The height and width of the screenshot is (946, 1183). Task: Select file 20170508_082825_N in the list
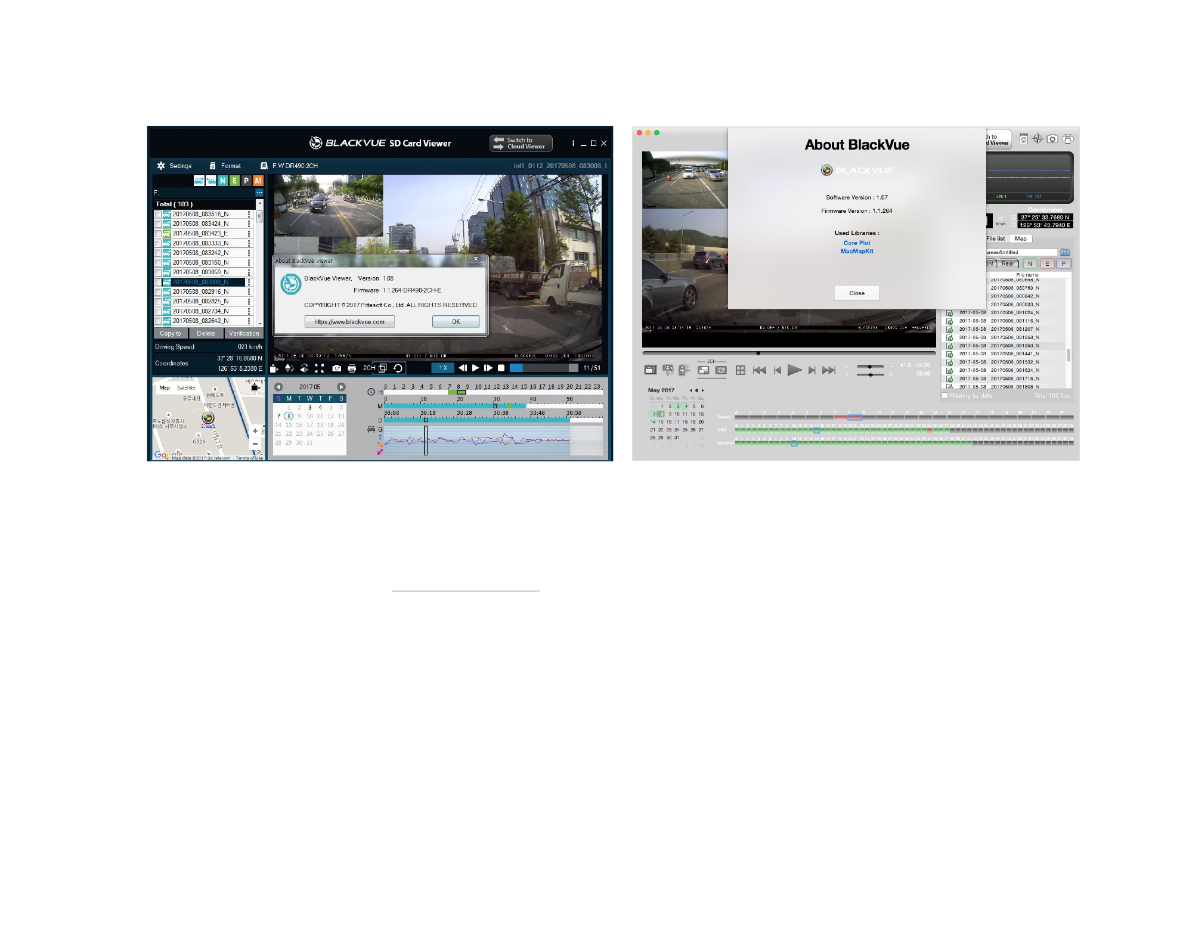(201, 302)
